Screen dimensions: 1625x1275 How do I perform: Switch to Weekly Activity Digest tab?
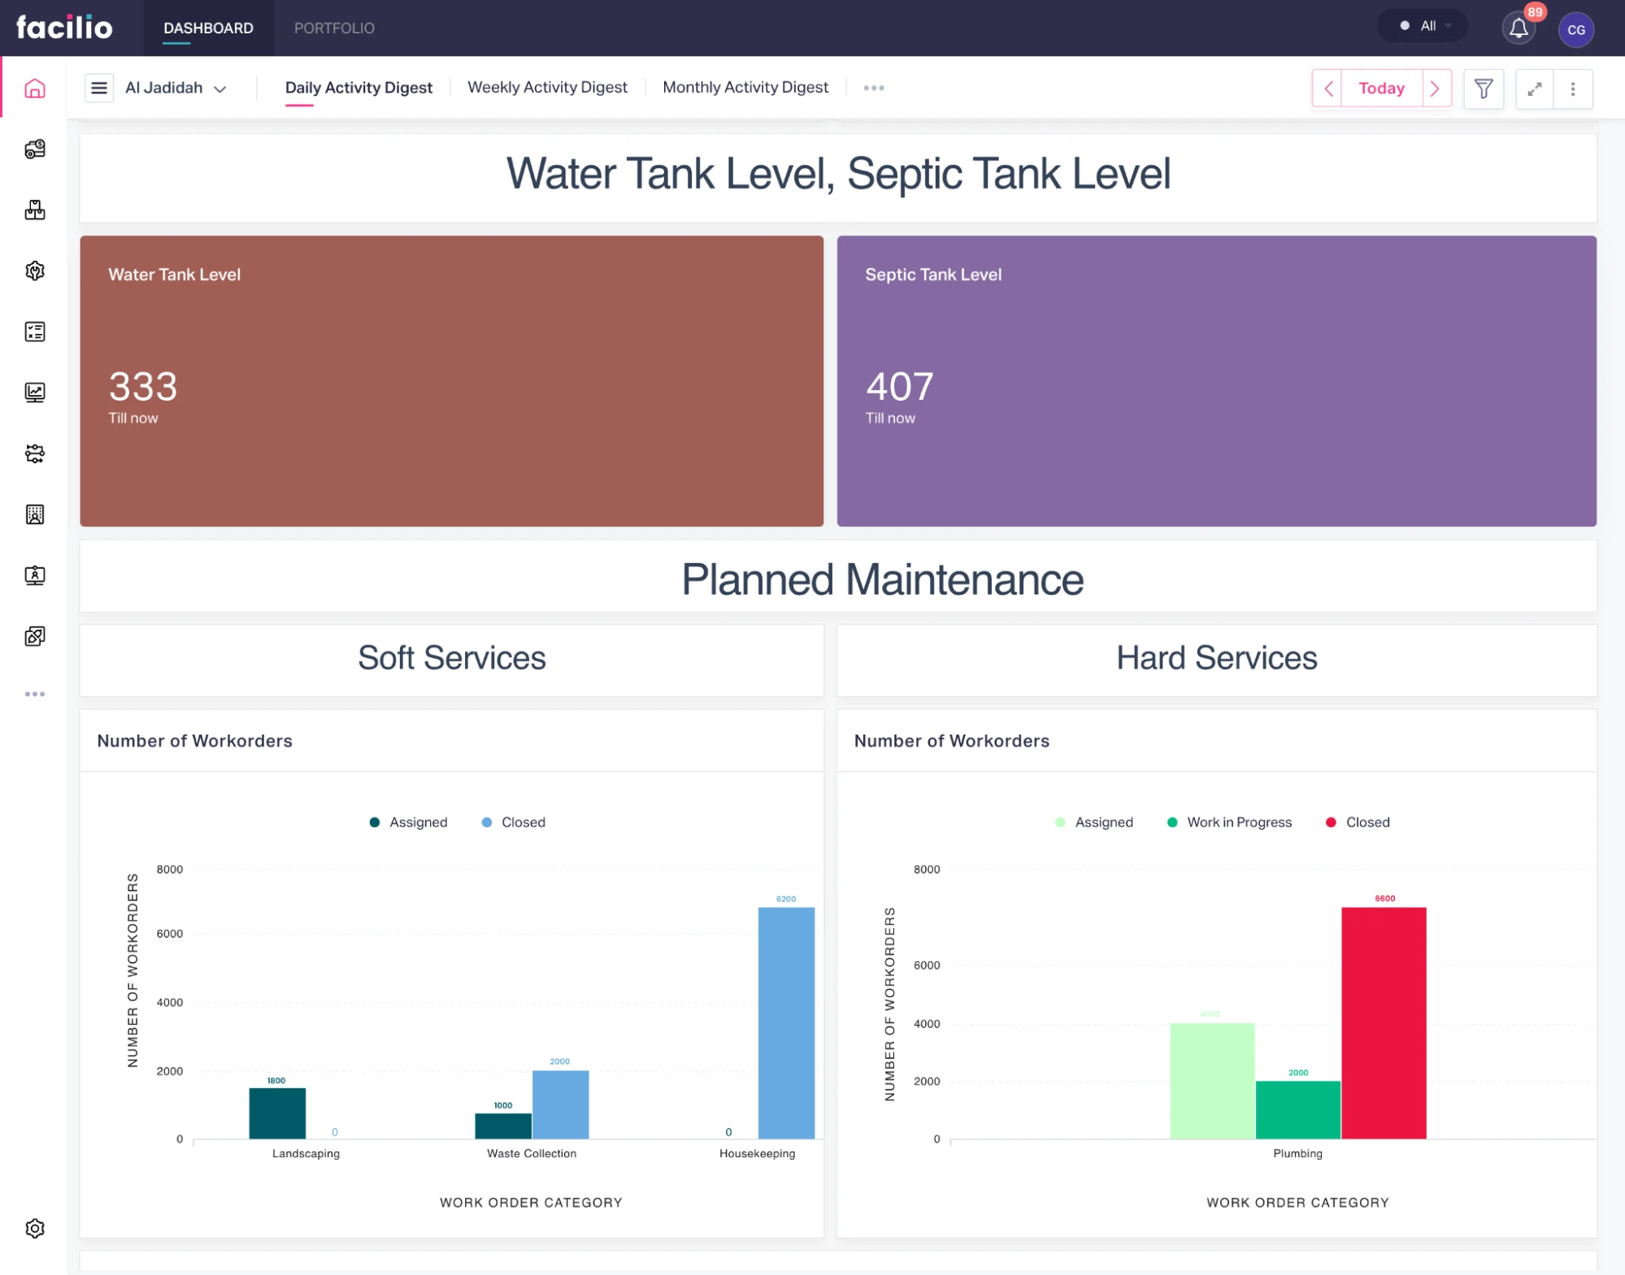pos(547,87)
